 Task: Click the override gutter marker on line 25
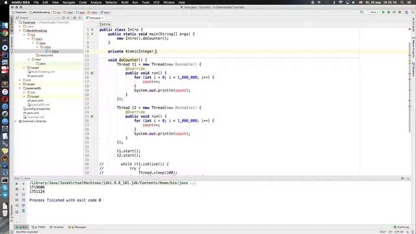pos(92,116)
